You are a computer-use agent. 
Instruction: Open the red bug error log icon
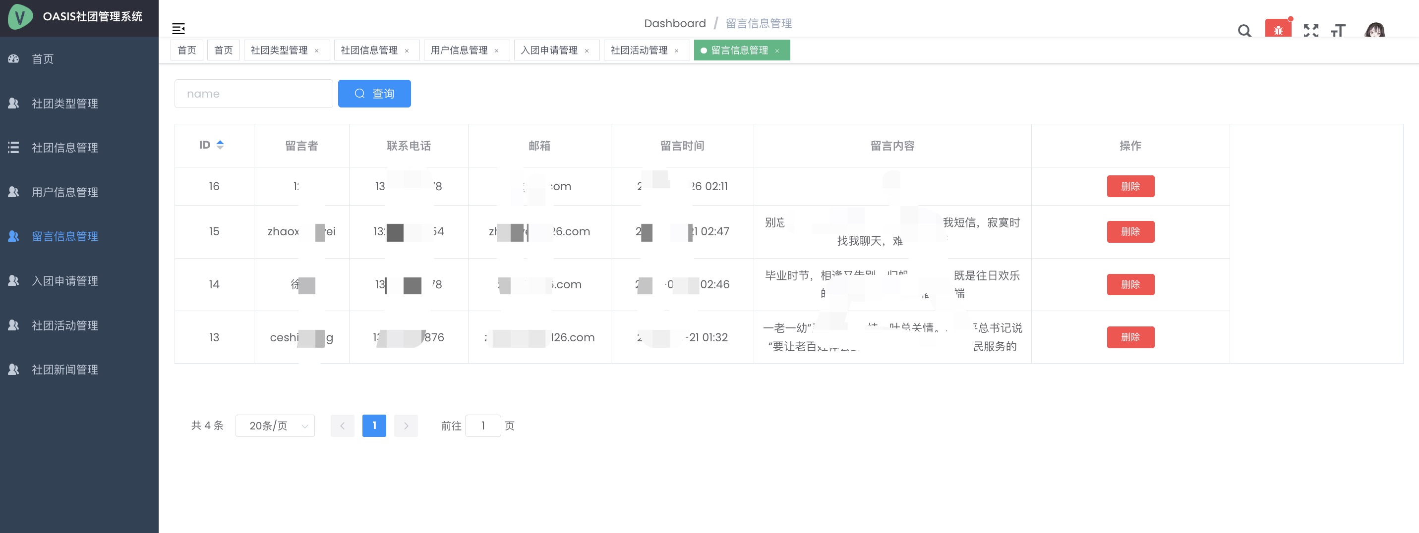tap(1278, 29)
